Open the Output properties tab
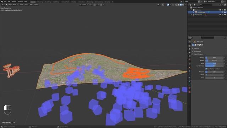Viewport: 227px width, 128px height. click(189, 49)
